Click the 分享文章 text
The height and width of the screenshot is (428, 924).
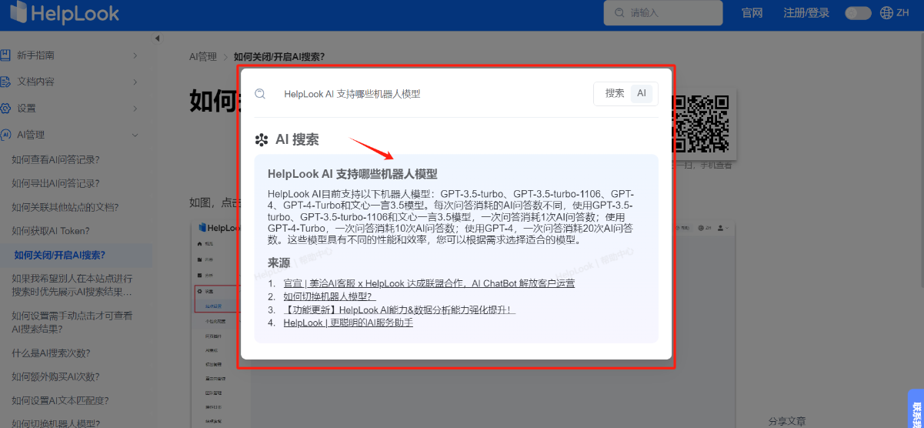[x=786, y=421]
